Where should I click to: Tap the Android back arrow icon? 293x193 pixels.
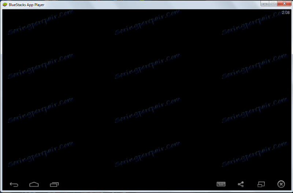(14, 185)
